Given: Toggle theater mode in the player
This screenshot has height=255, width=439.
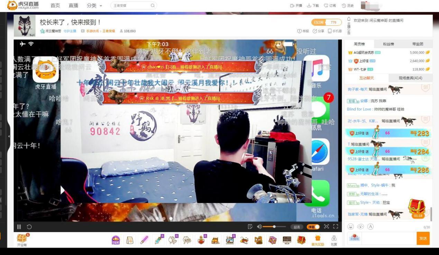Looking at the screenshot, I should click(326, 227).
